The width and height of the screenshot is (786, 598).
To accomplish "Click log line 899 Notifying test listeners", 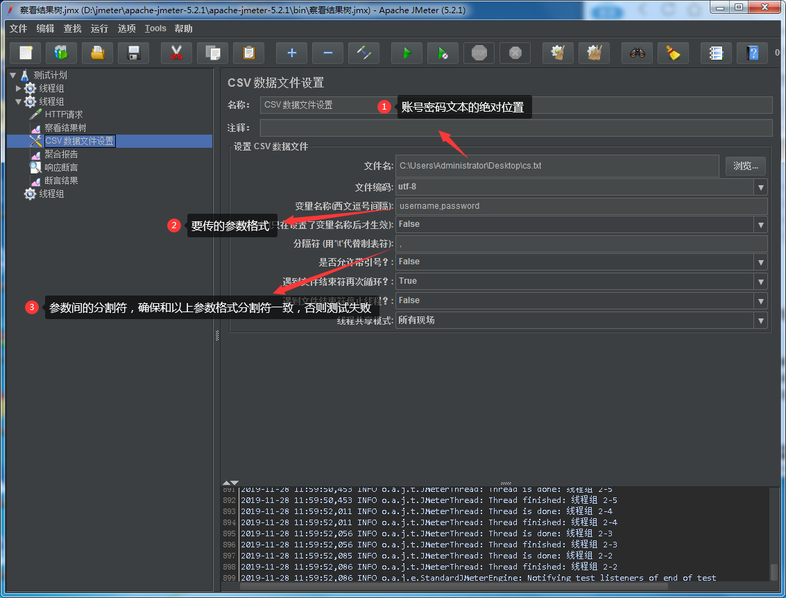I will (478, 578).
